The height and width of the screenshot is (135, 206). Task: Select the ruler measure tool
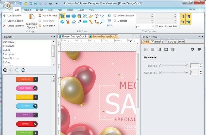[x=91, y=22]
